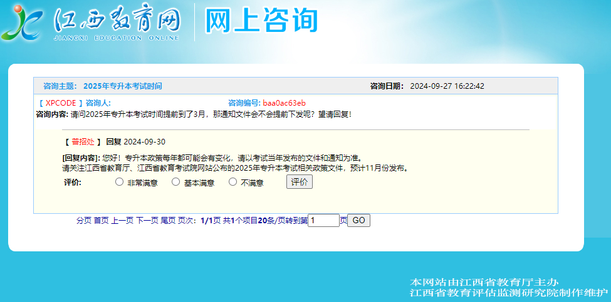This screenshot has width=611, height=302.
Task: Click the consultation date 2024-09-27 16:22:42
Action: pos(447,86)
